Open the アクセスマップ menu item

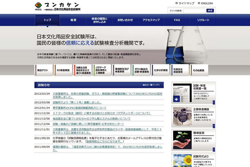(151, 20)
